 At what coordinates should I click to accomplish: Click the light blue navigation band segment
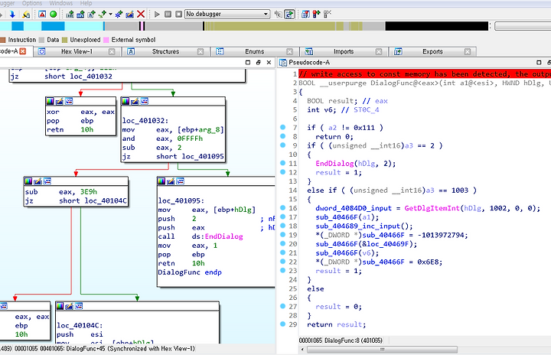click(83, 26)
